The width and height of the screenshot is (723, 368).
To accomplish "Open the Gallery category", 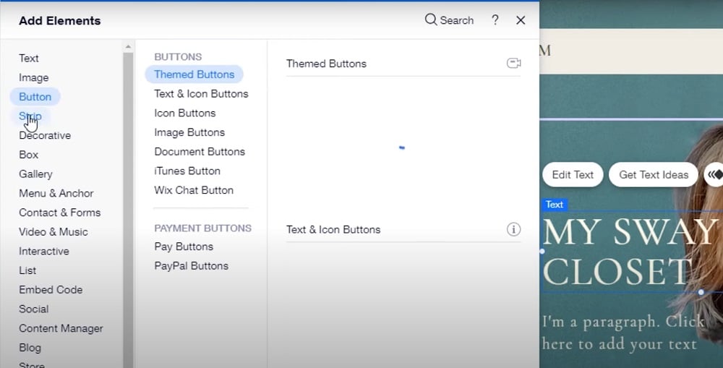I will tap(35, 174).
